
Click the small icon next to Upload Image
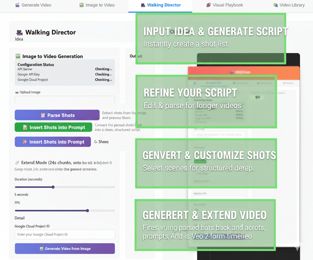pos(17,92)
